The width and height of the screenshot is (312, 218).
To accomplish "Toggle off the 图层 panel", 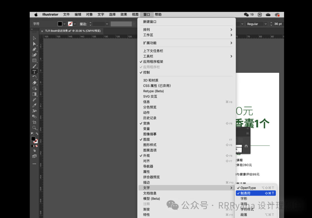I will click(186, 140).
